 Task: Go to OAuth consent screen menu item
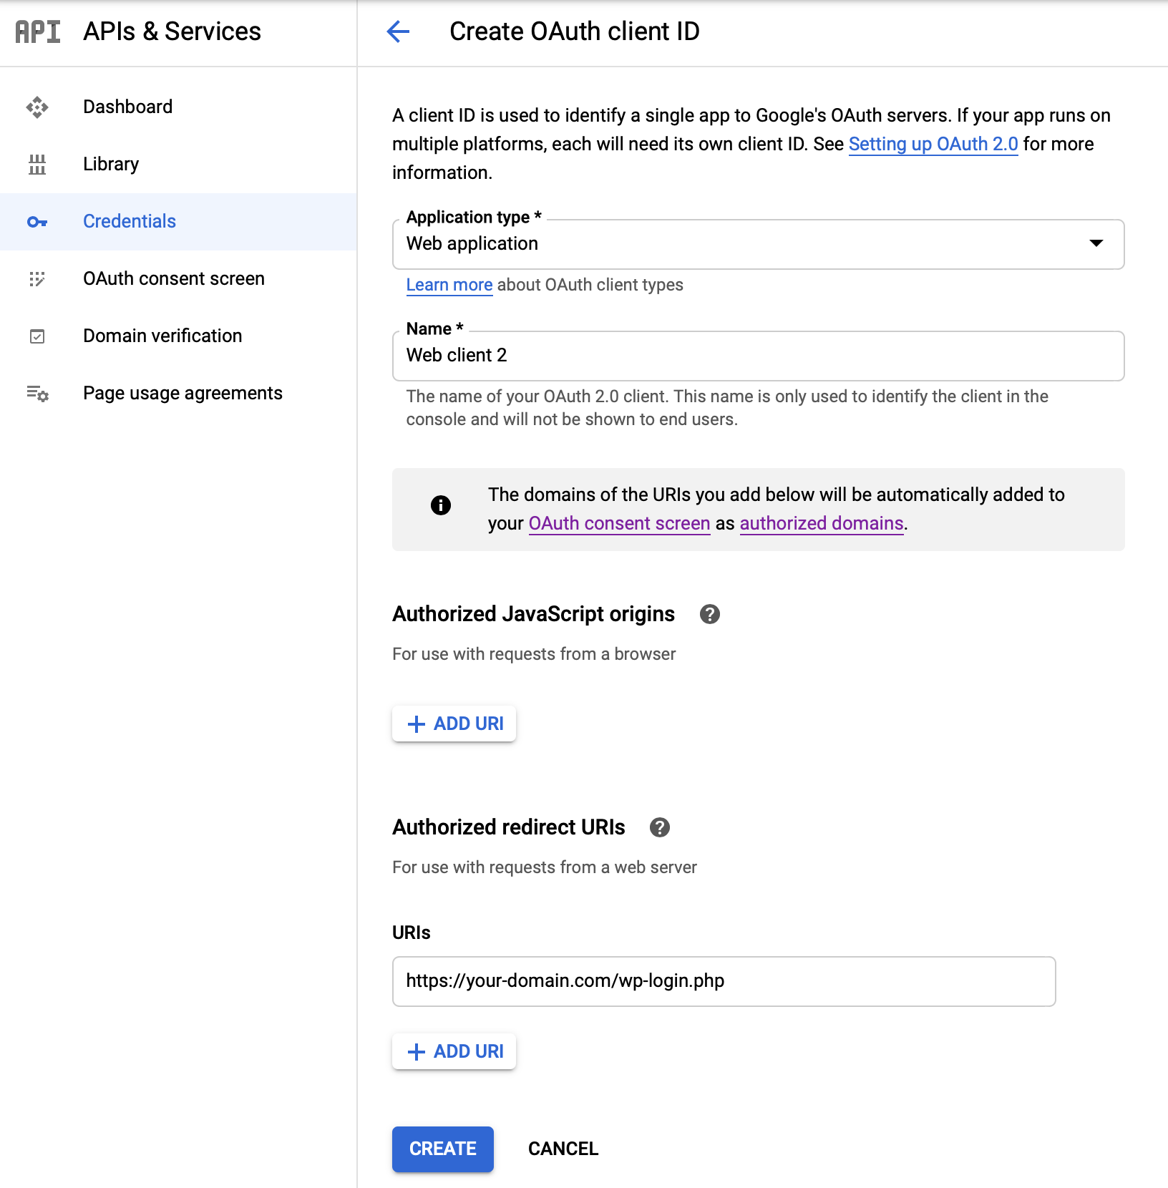click(173, 279)
